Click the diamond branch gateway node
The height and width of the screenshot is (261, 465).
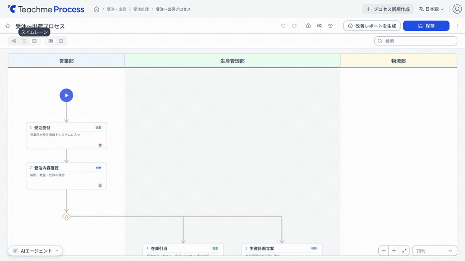(66, 217)
